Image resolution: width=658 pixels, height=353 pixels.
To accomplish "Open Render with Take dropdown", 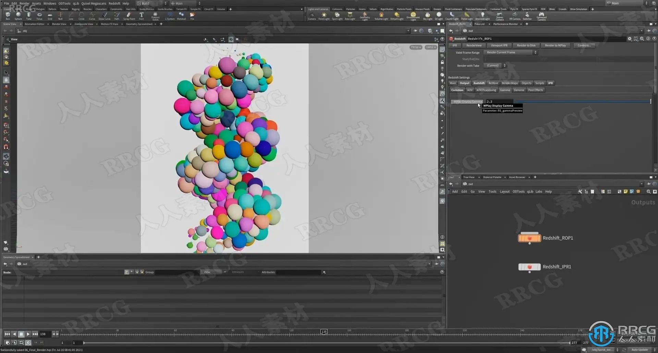I will point(495,66).
